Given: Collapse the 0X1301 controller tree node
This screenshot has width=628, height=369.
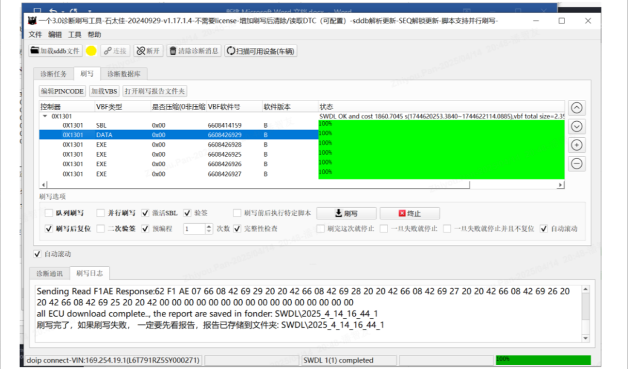Looking at the screenshot, I should 45,116.
